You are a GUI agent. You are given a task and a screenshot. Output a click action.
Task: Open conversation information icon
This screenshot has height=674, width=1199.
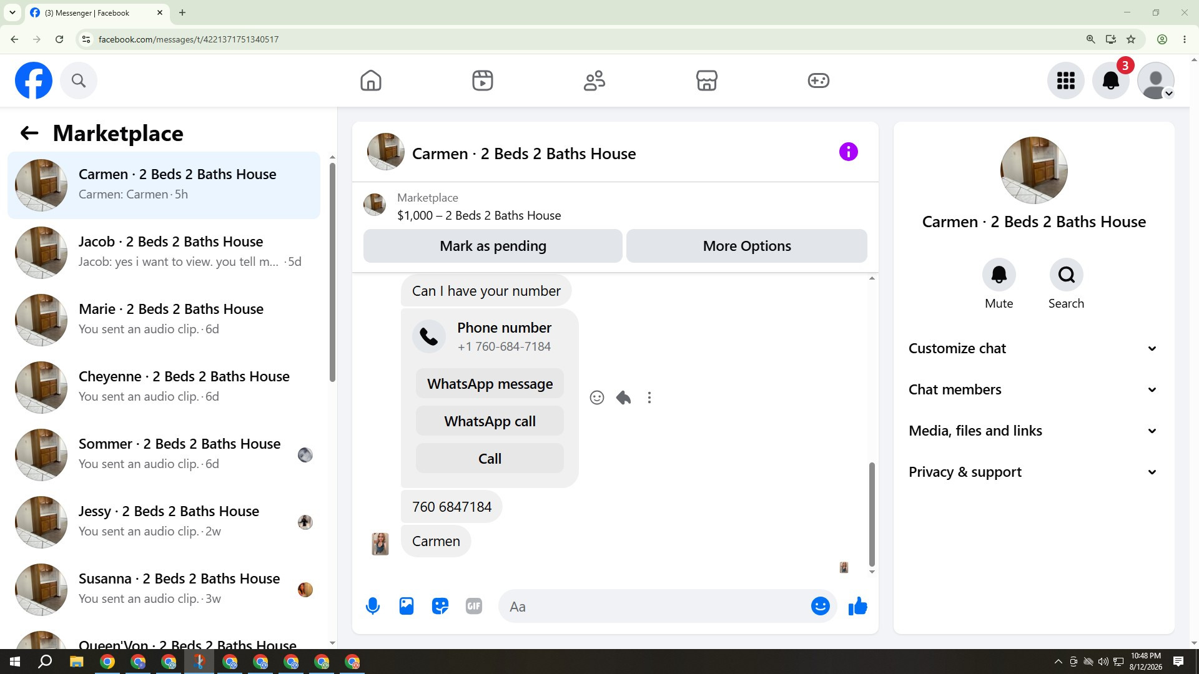849,152
